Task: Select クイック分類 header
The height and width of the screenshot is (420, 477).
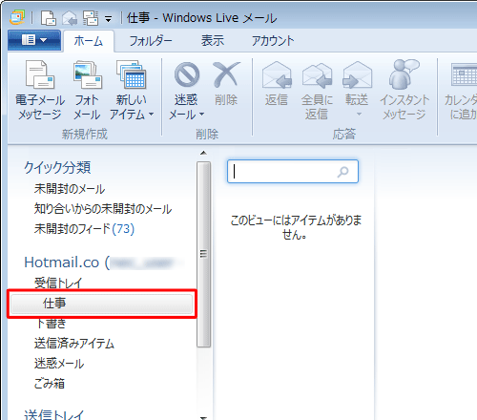Action: click(57, 167)
